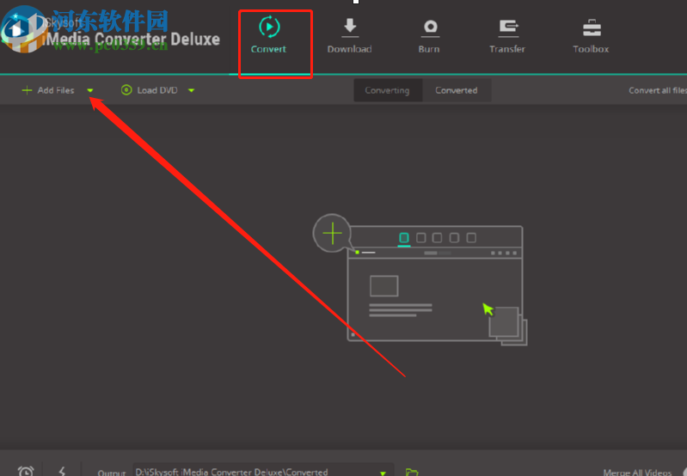
Task: Open the Burn tab
Action: tap(429, 36)
